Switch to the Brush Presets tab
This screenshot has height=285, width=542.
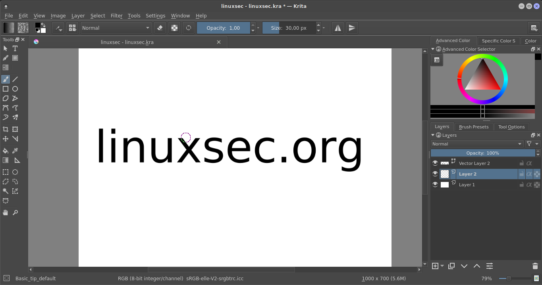(474, 126)
